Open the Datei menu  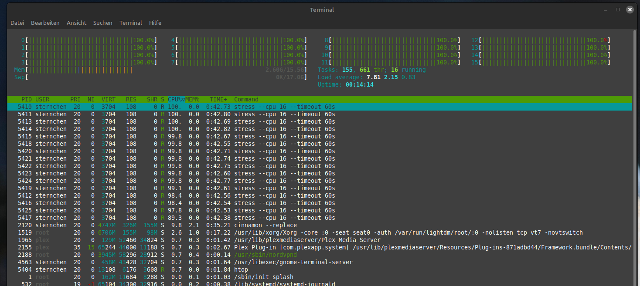tap(17, 23)
